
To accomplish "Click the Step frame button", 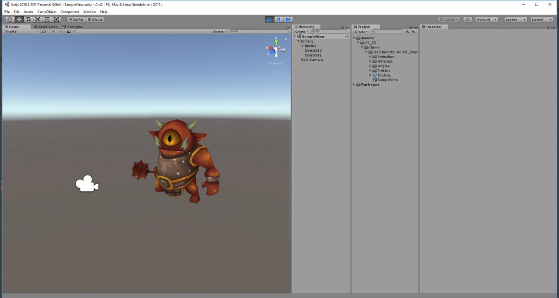I will pyautogui.click(x=288, y=20).
